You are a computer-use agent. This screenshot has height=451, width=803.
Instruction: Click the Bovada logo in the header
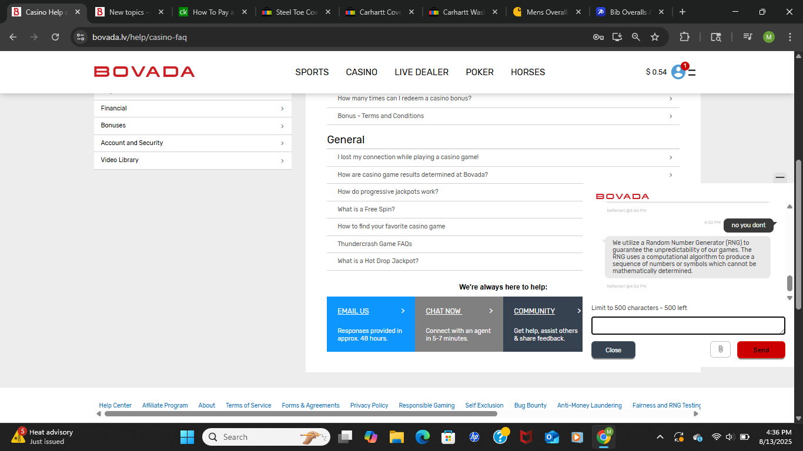pyautogui.click(x=144, y=72)
